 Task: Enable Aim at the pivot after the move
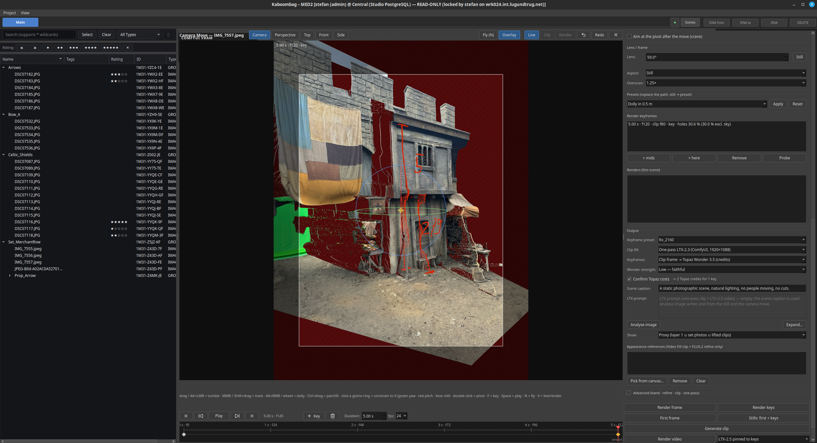point(629,36)
